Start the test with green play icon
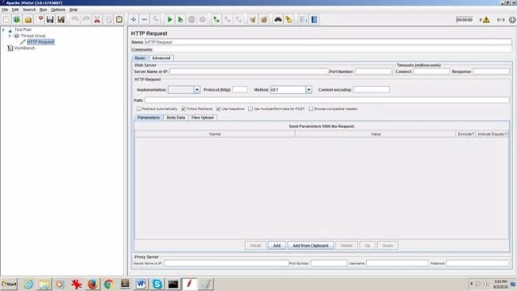 tap(169, 19)
